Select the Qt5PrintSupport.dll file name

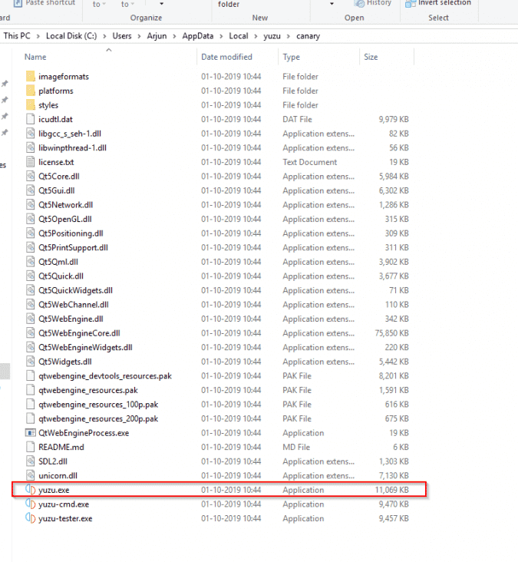point(73,248)
